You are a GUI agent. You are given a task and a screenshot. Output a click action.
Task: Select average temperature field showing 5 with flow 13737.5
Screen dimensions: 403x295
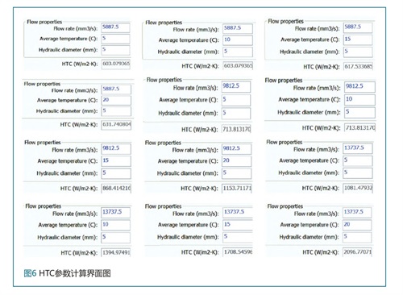click(x=358, y=160)
